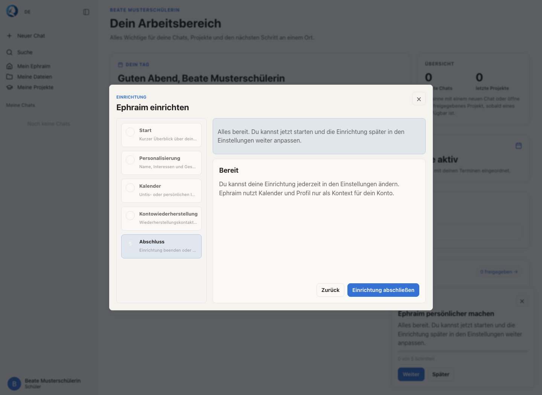Click Später in the background popup

click(441, 374)
